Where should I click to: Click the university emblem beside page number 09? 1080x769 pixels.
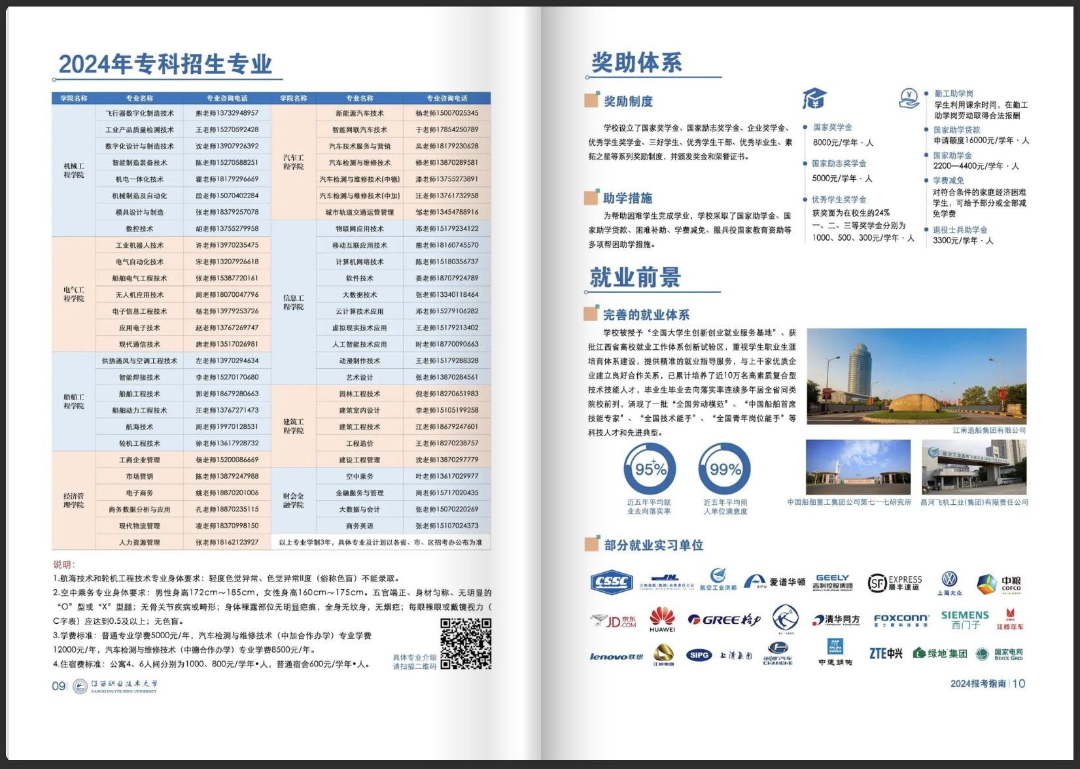(x=80, y=686)
